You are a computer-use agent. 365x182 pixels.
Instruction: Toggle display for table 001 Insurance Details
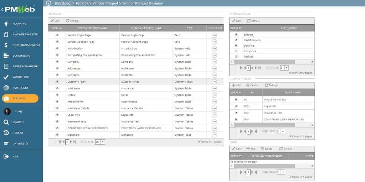coord(236,99)
